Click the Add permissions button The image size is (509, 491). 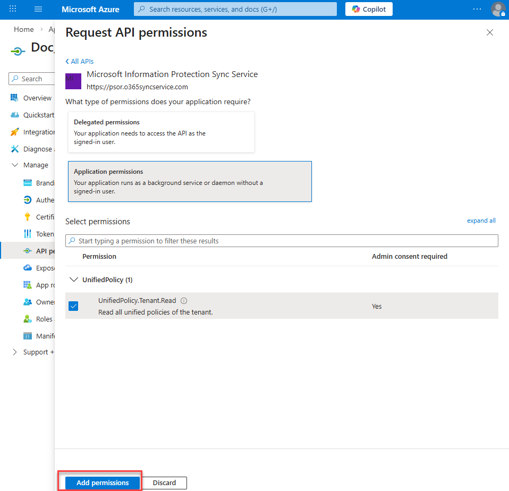click(x=103, y=482)
